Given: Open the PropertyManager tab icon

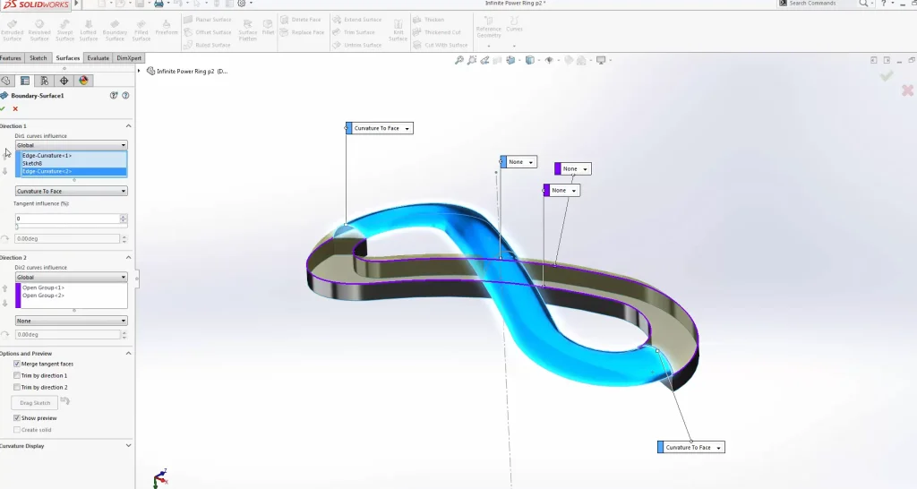Looking at the screenshot, I should tap(25, 81).
